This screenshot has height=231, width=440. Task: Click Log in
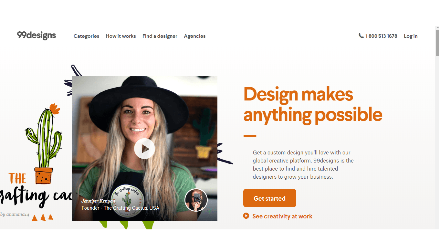click(x=411, y=36)
